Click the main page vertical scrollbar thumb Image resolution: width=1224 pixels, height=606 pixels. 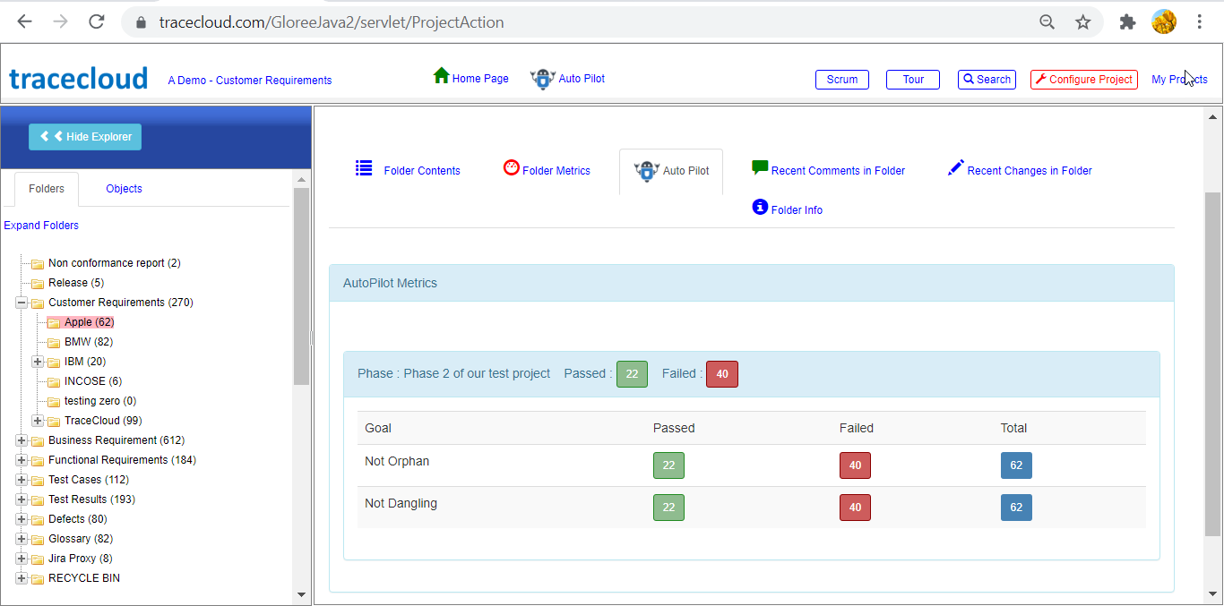point(1212,363)
